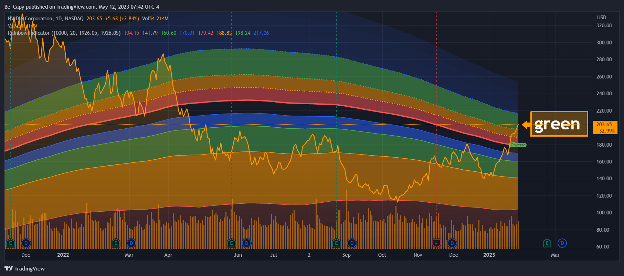
Task: Click the 220.00 price axis label
Action: (604, 111)
